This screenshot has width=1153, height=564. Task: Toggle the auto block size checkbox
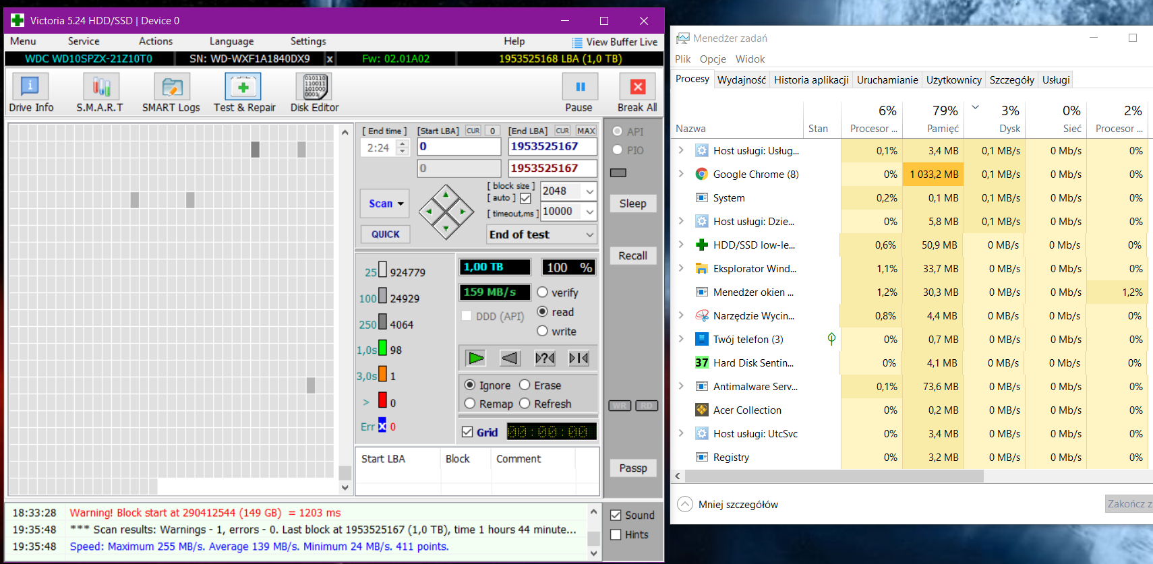click(x=525, y=198)
